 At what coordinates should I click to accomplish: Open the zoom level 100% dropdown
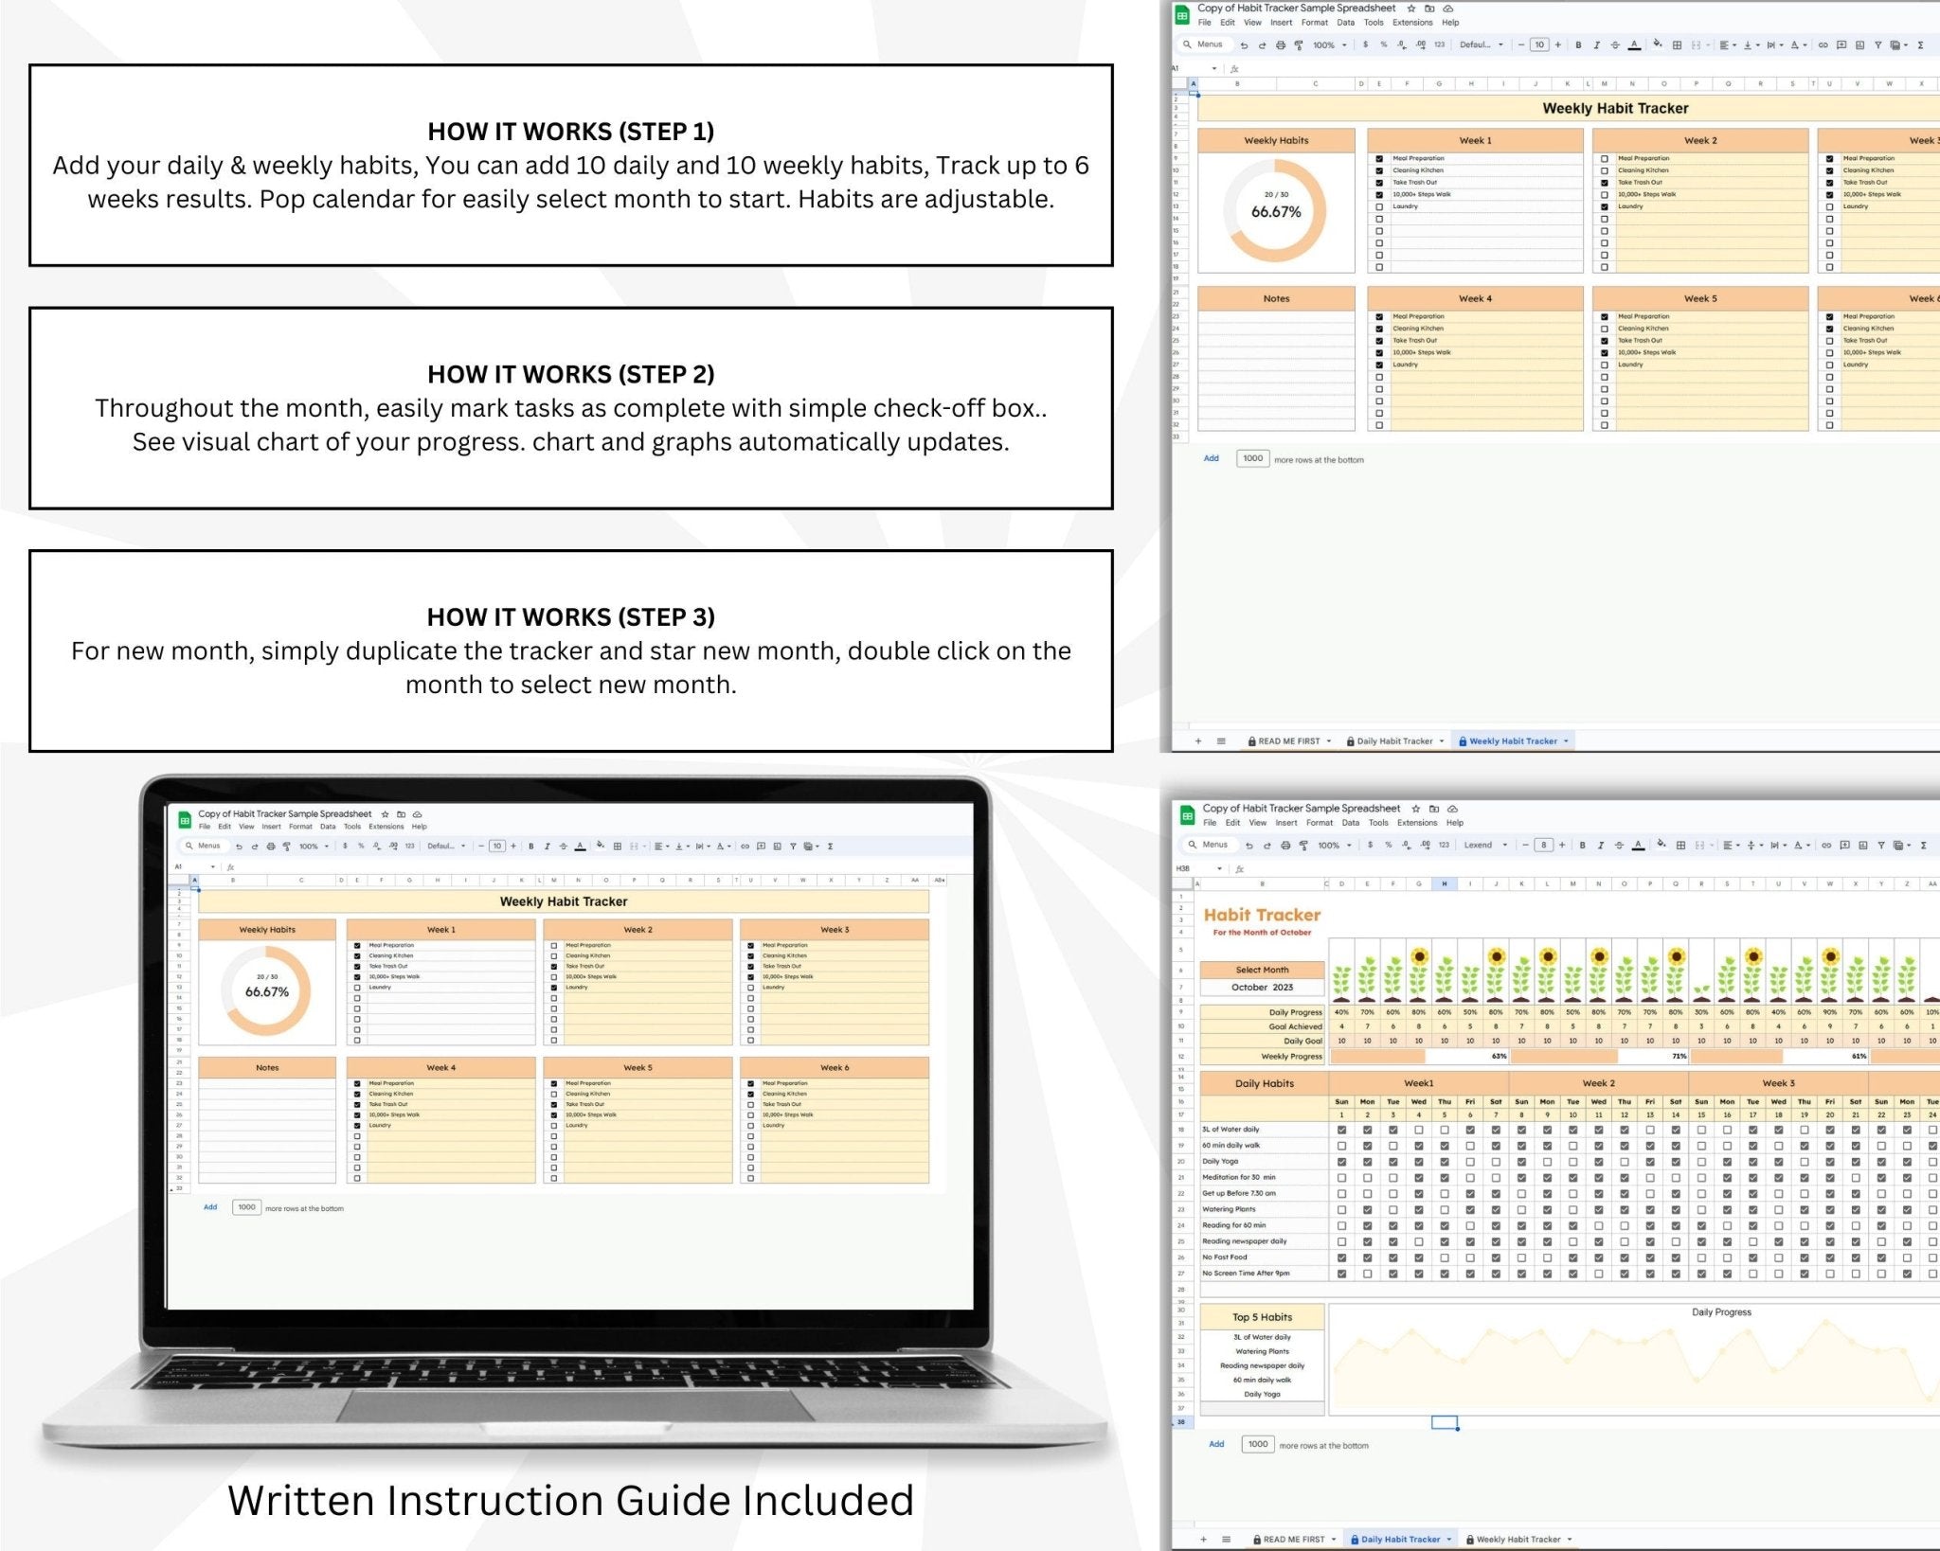(x=1325, y=45)
